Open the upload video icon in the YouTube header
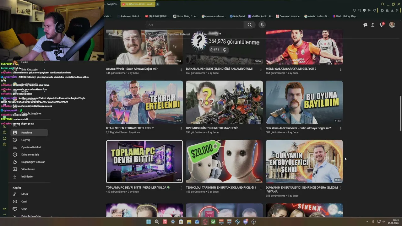This screenshot has height=226, width=402. pos(373,25)
